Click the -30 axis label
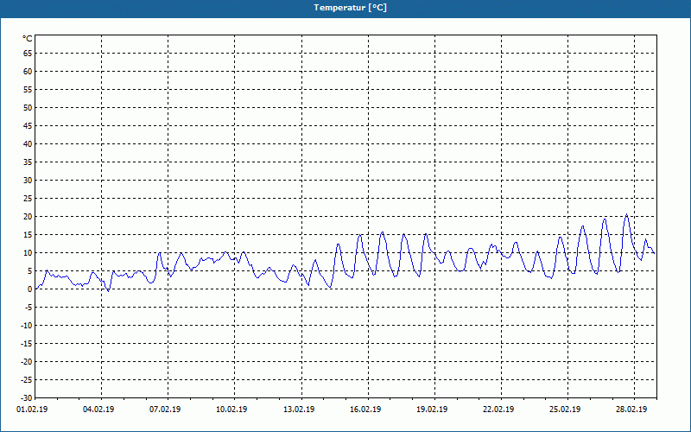This screenshot has width=691, height=432. click(x=27, y=397)
